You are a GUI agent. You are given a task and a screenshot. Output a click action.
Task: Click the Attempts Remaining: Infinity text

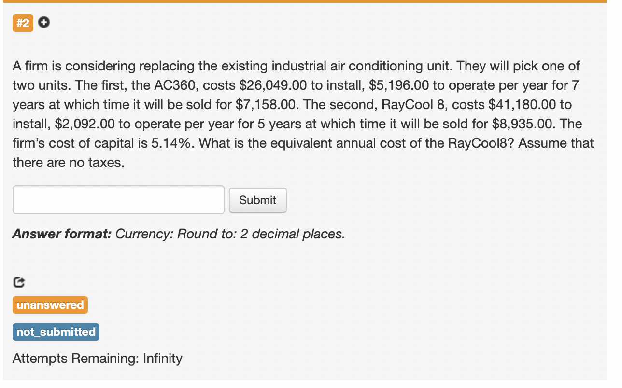(x=97, y=359)
